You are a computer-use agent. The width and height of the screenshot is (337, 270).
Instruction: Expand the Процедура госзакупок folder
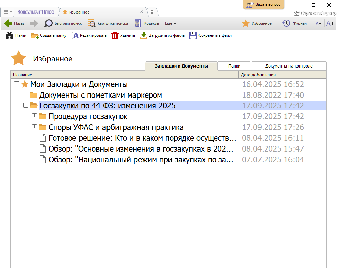click(34, 116)
